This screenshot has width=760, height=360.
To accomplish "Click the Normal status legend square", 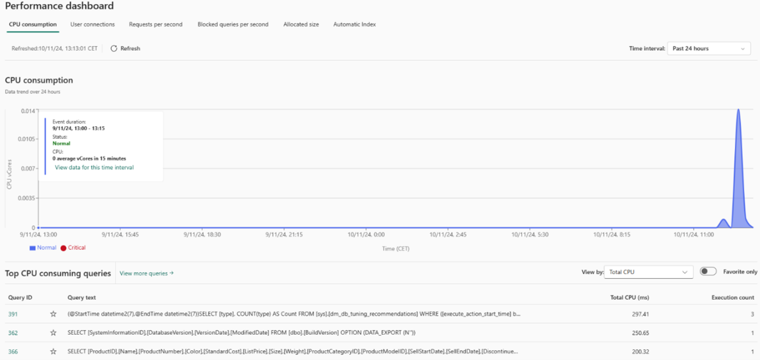I will 33,247.
